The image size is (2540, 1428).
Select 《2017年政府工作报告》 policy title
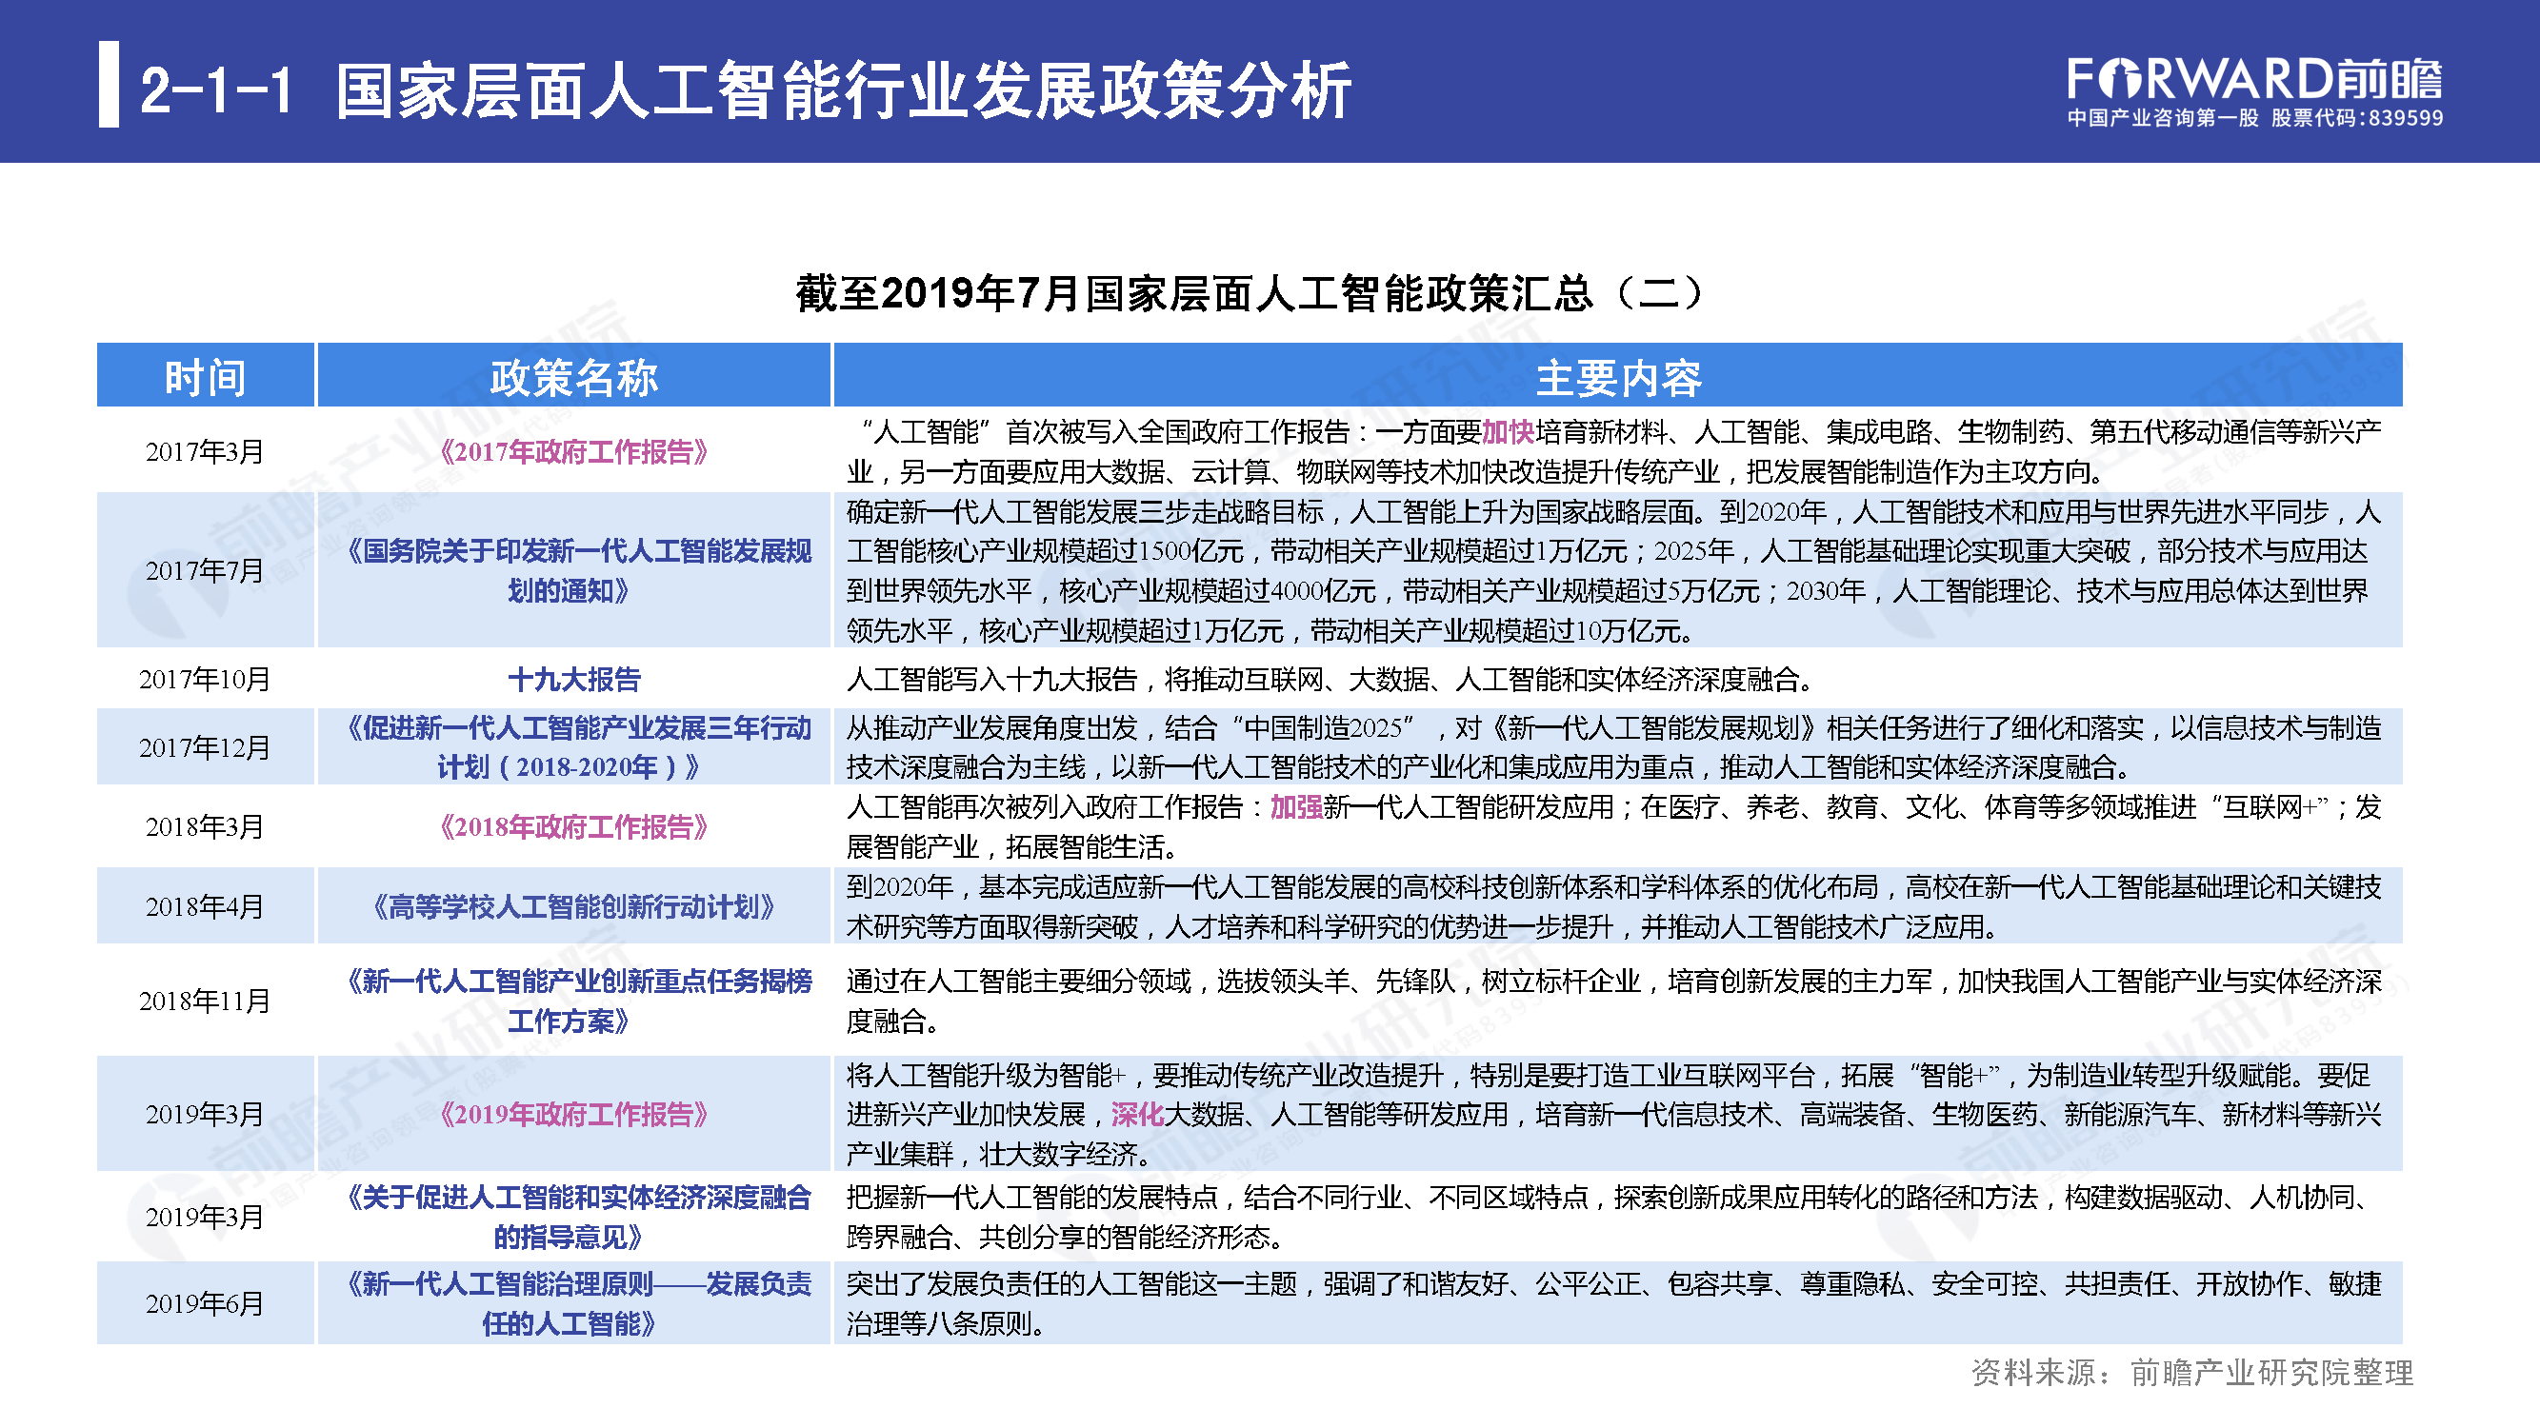573,452
